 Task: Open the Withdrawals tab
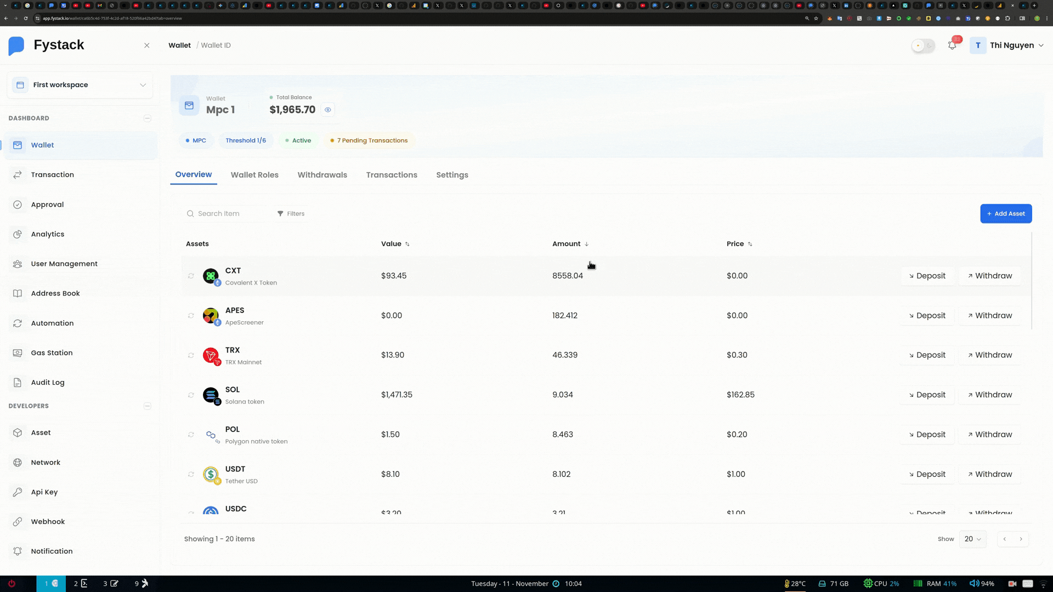(322, 175)
